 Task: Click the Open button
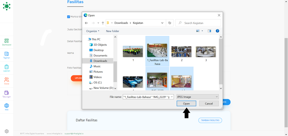[186, 104]
